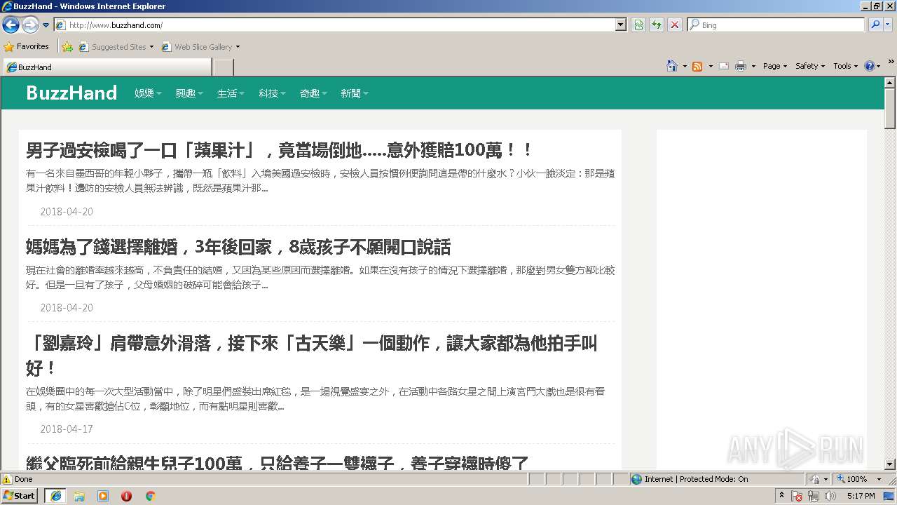The width and height of the screenshot is (897, 505).
Task: Click Action Center flag tray icon
Action: tap(797, 496)
